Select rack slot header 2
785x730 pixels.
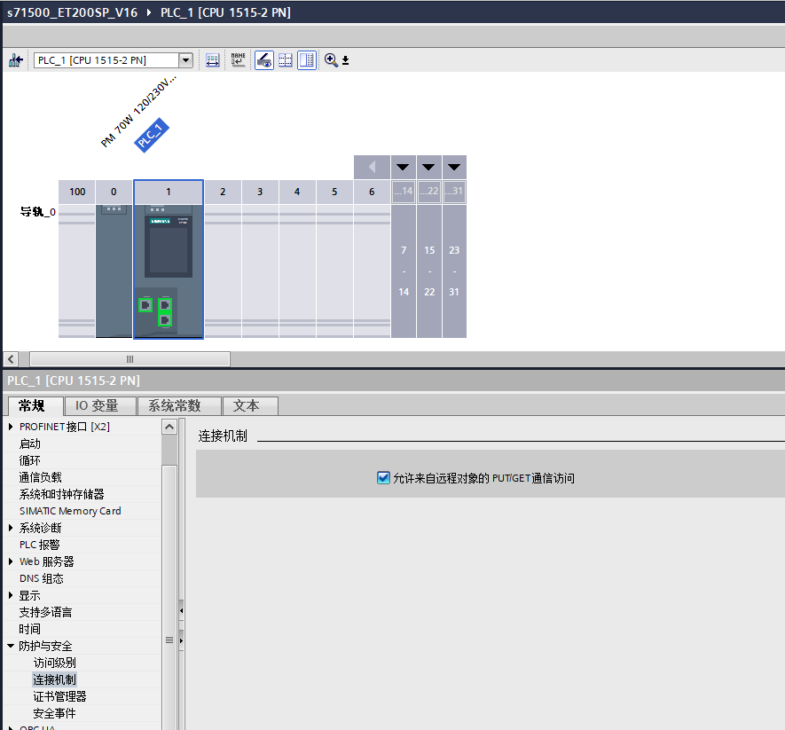[x=223, y=192]
